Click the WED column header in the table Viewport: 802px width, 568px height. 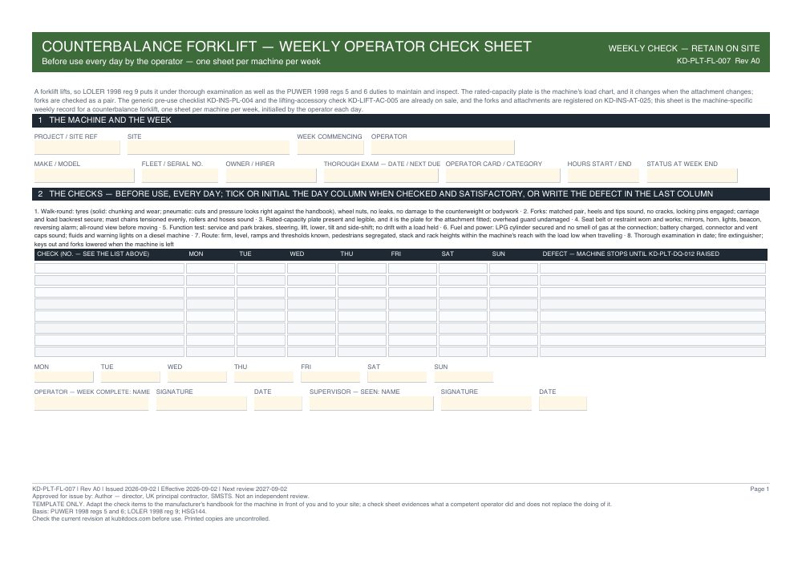pyautogui.click(x=297, y=254)
